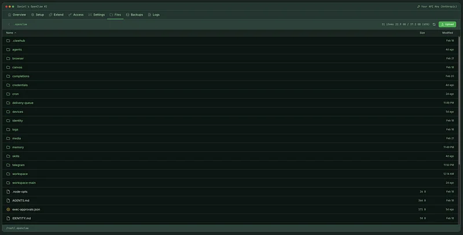Click the folder icon for logs

8,129
